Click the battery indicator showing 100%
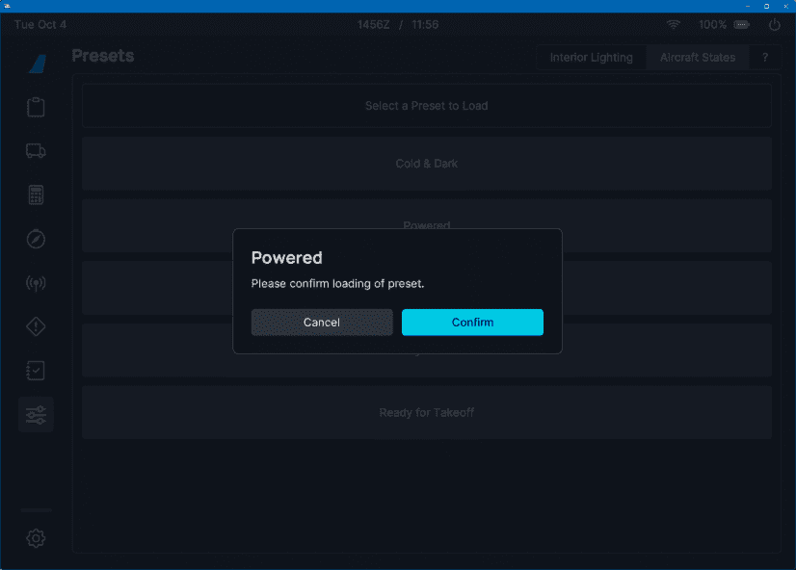 [741, 25]
